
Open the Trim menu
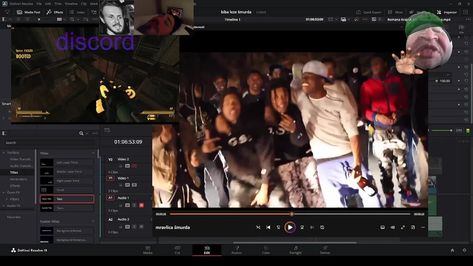[x=58, y=4]
